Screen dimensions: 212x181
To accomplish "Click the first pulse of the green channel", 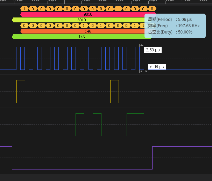I will click(80, 125).
